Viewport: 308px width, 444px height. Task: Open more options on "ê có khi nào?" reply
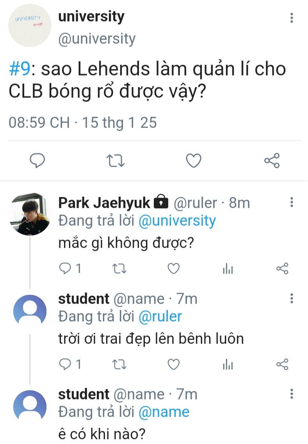[292, 394]
